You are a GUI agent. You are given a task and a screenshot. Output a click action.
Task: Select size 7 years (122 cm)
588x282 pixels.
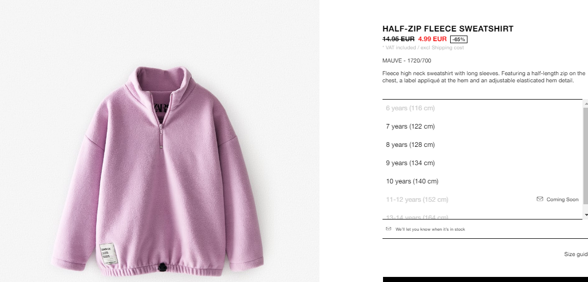click(482, 126)
